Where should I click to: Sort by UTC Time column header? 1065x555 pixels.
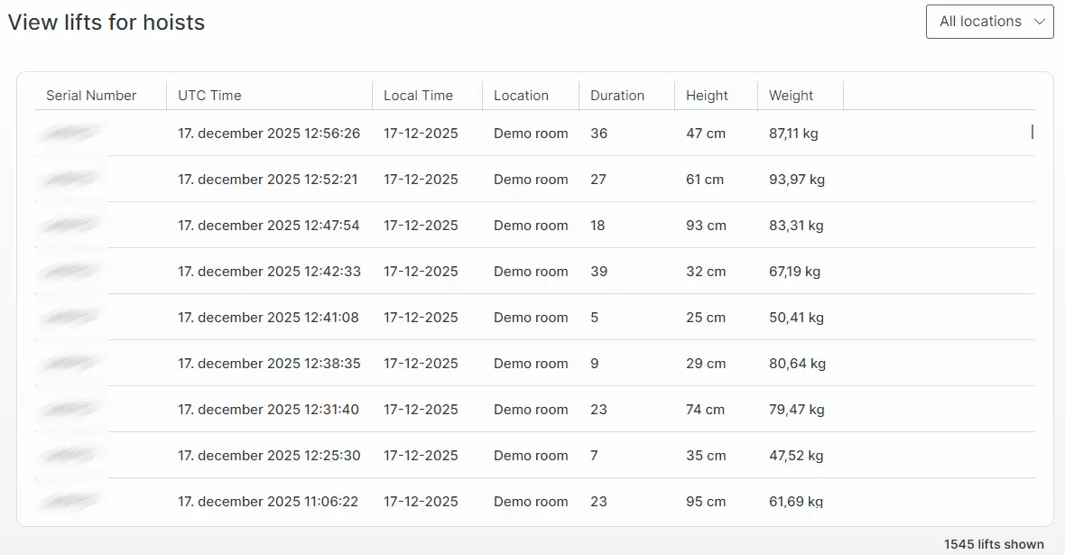[209, 96]
